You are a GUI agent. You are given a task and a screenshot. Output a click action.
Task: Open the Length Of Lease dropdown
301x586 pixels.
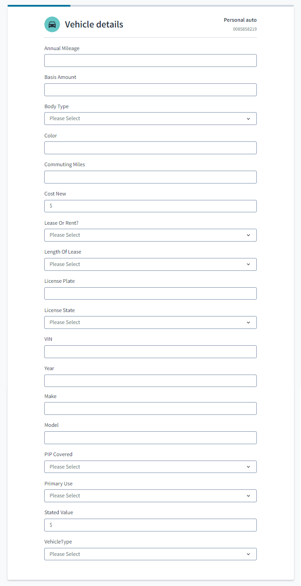(150, 264)
